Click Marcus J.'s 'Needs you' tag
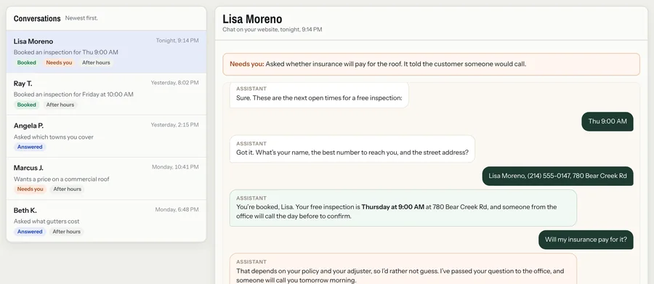Viewport: 654px width, 284px height. [x=30, y=189]
